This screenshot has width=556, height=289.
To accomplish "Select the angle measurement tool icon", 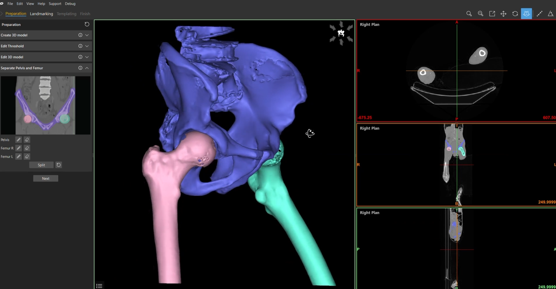I will click(551, 14).
